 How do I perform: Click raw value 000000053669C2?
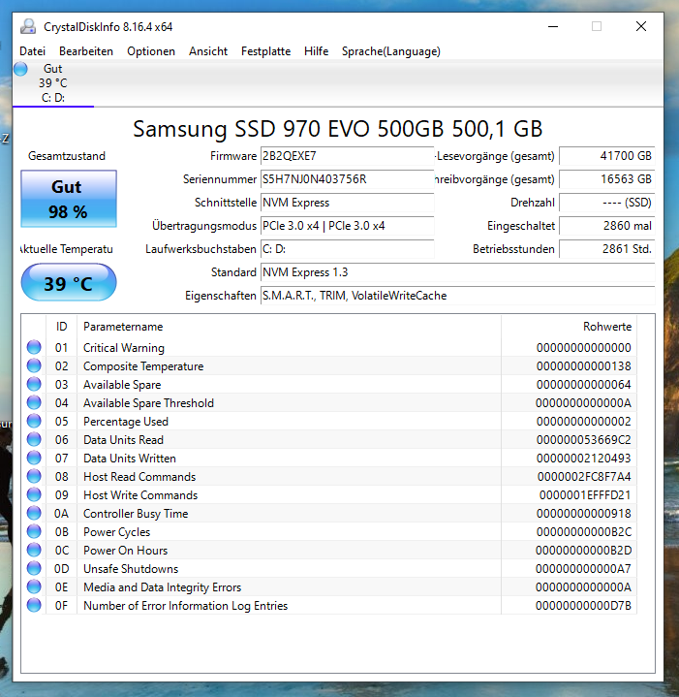pyautogui.click(x=583, y=440)
